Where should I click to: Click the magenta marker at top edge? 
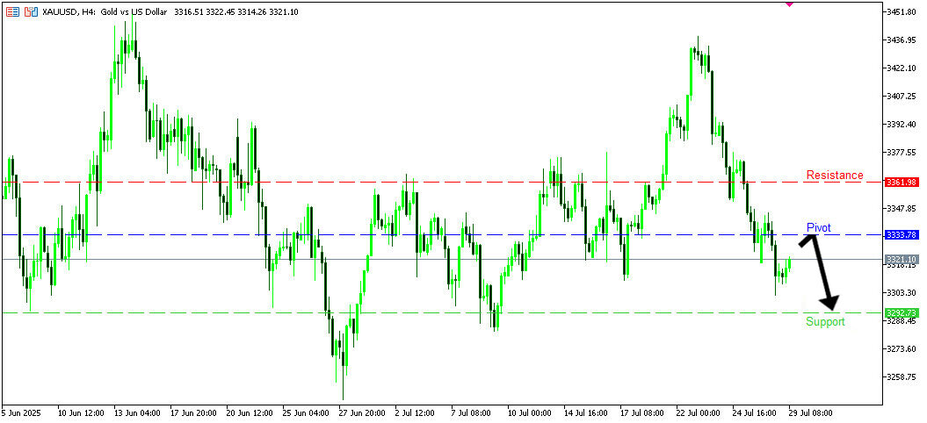pyautogui.click(x=788, y=4)
